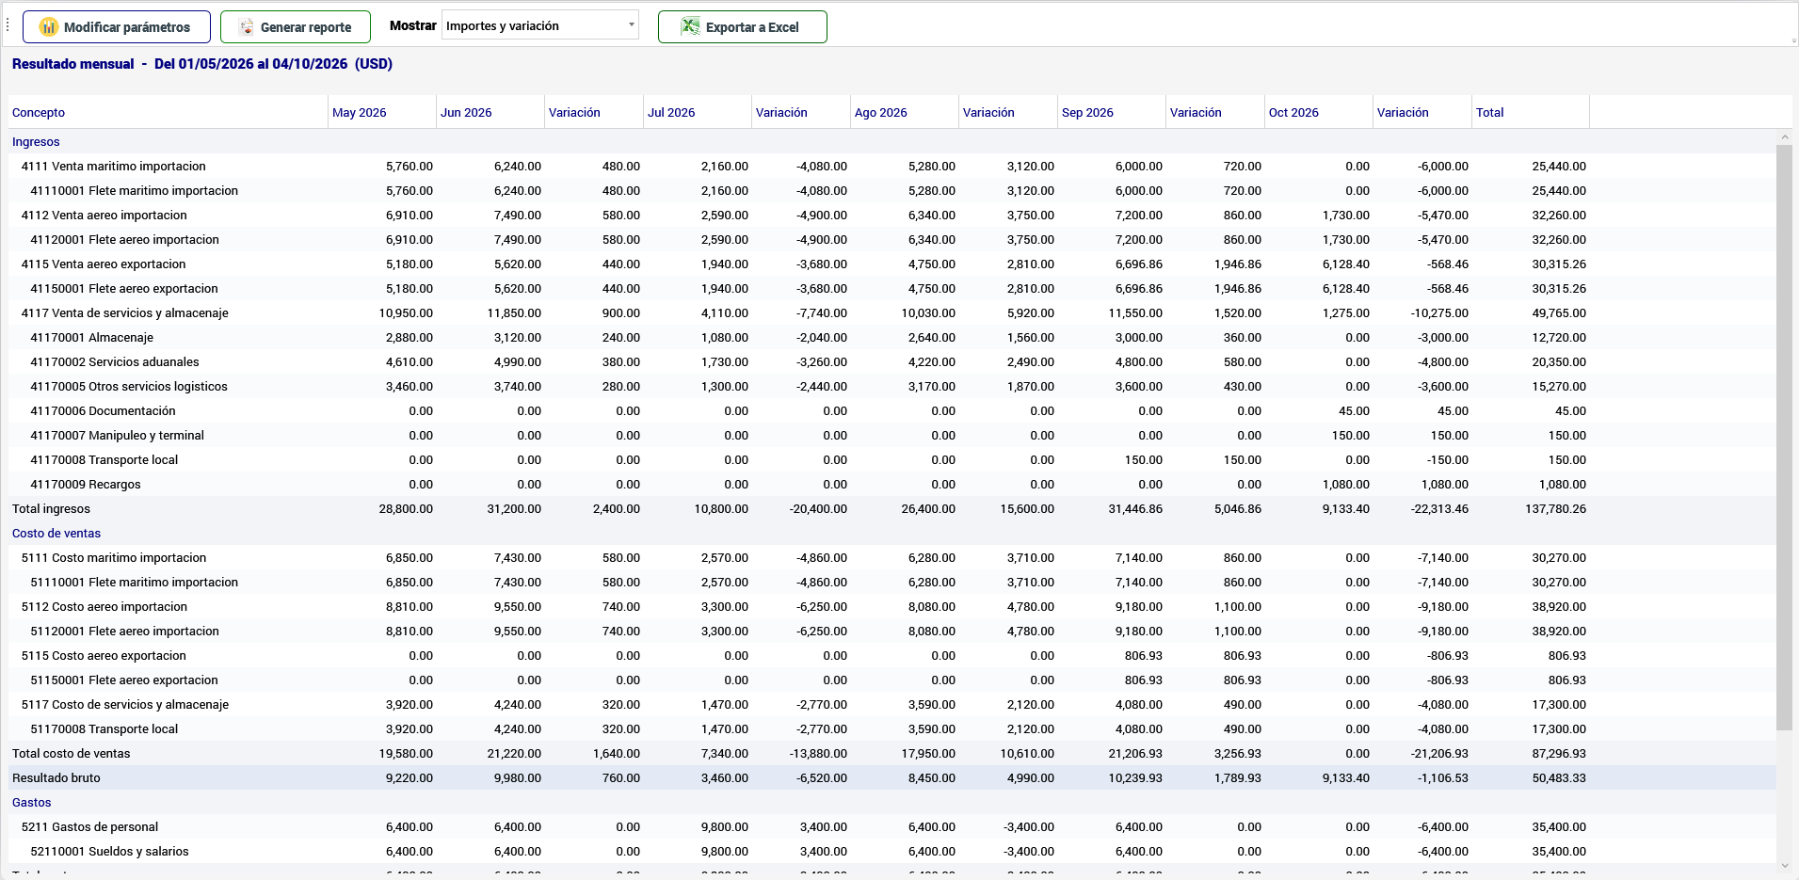The height and width of the screenshot is (880, 1799).
Task: Click the toolbar overflow arrow at far right
Action: 1793,41
